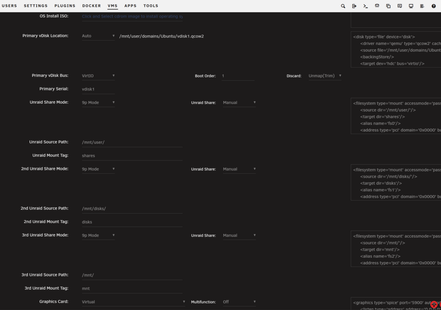Click the Graphics Card label
Image resolution: width=441 pixels, height=310 pixels.
[x=54, y=302]
